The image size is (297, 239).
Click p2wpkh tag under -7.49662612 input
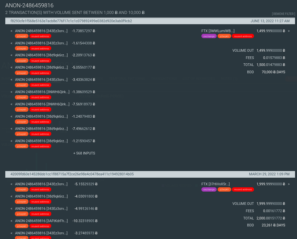coord(21,134)
